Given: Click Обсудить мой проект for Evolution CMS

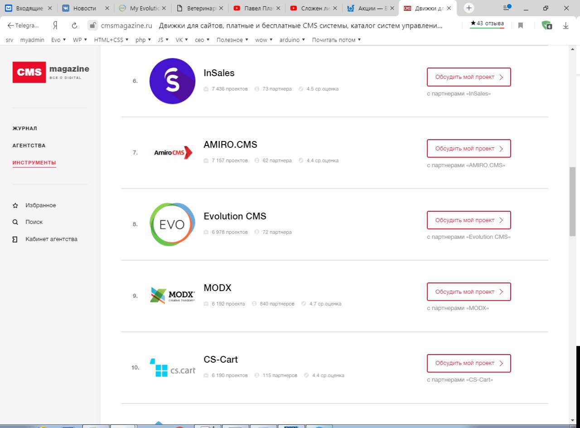Looking at the screenshot, I should point(469,220).
